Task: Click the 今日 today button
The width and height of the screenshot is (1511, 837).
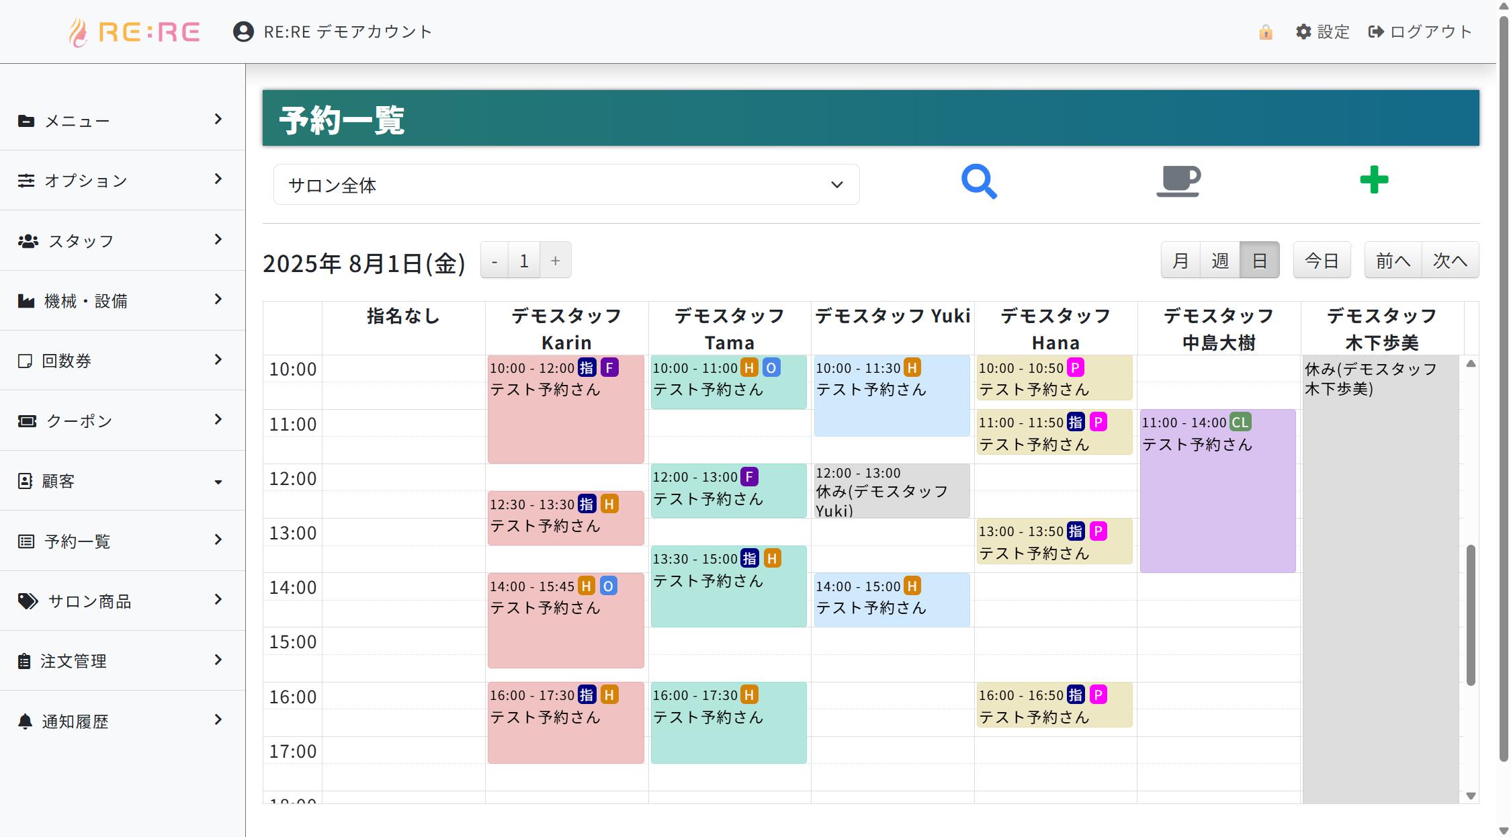Action: pyautogui.click(x=1322, y=260)
